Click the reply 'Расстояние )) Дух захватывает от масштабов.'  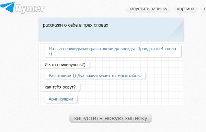[95, 76]
